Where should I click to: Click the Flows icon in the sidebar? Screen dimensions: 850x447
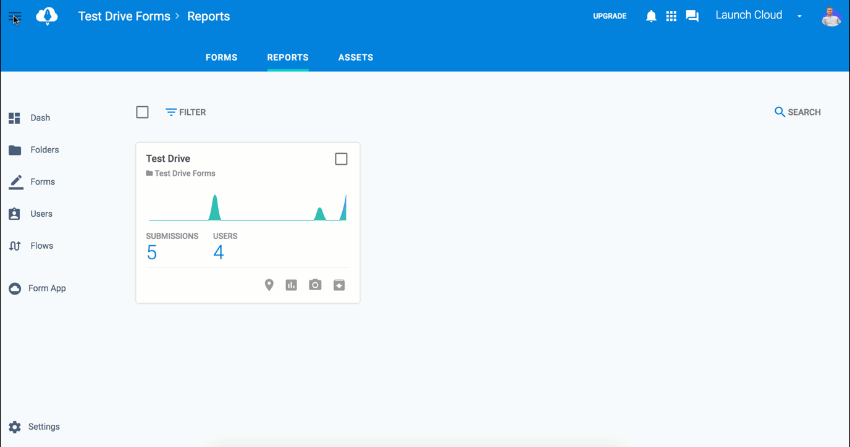pyautogui.click(x=15, y=246)
